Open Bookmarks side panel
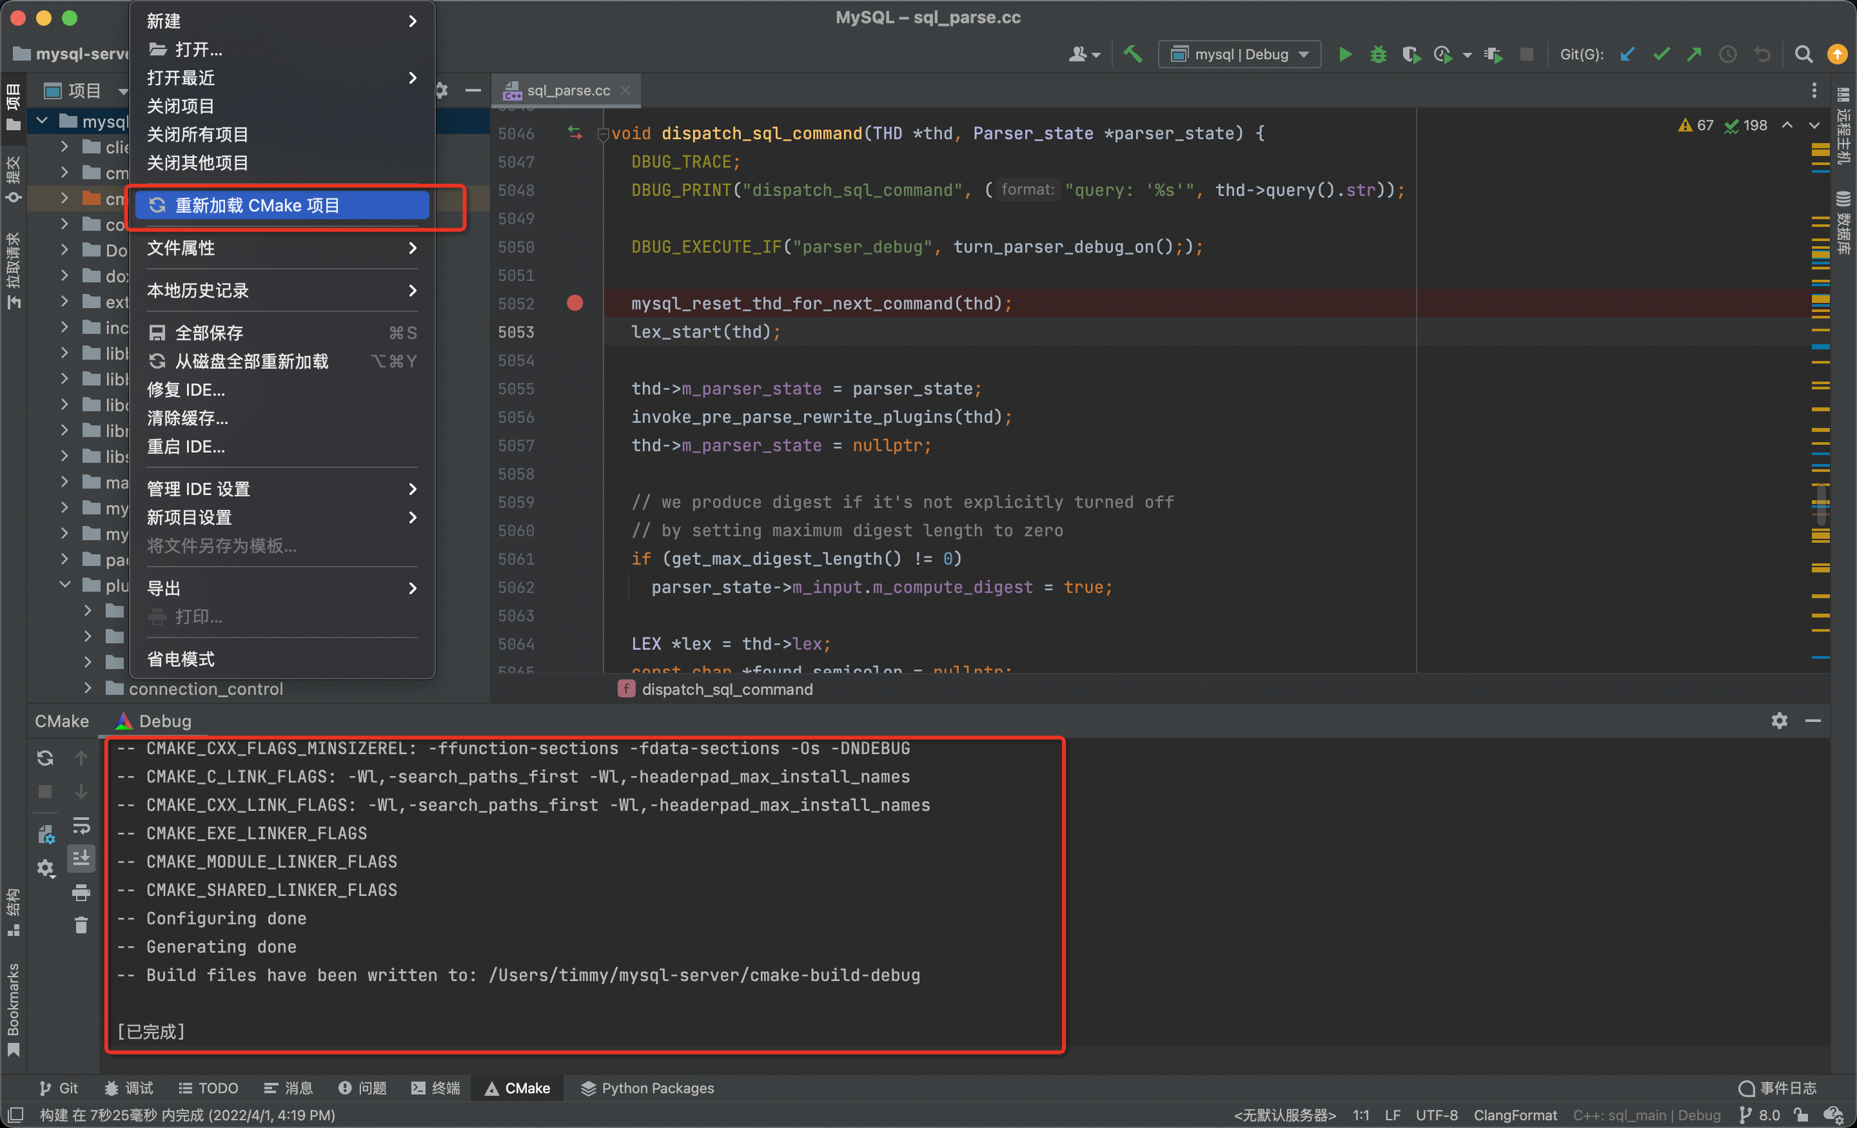Screen dimensions: 1857x1128 point(13,1008)
